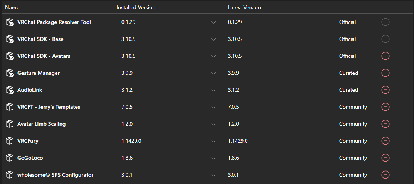Select the VRCFT - Jerry's Templates row name
The width and height of the screenshot is (414, 184).
pyautogui.click(x=49, y=107)
